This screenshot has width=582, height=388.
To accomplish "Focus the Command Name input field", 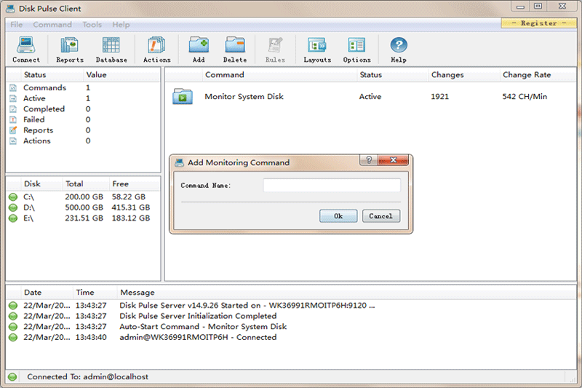I will (x=332, y=185).
